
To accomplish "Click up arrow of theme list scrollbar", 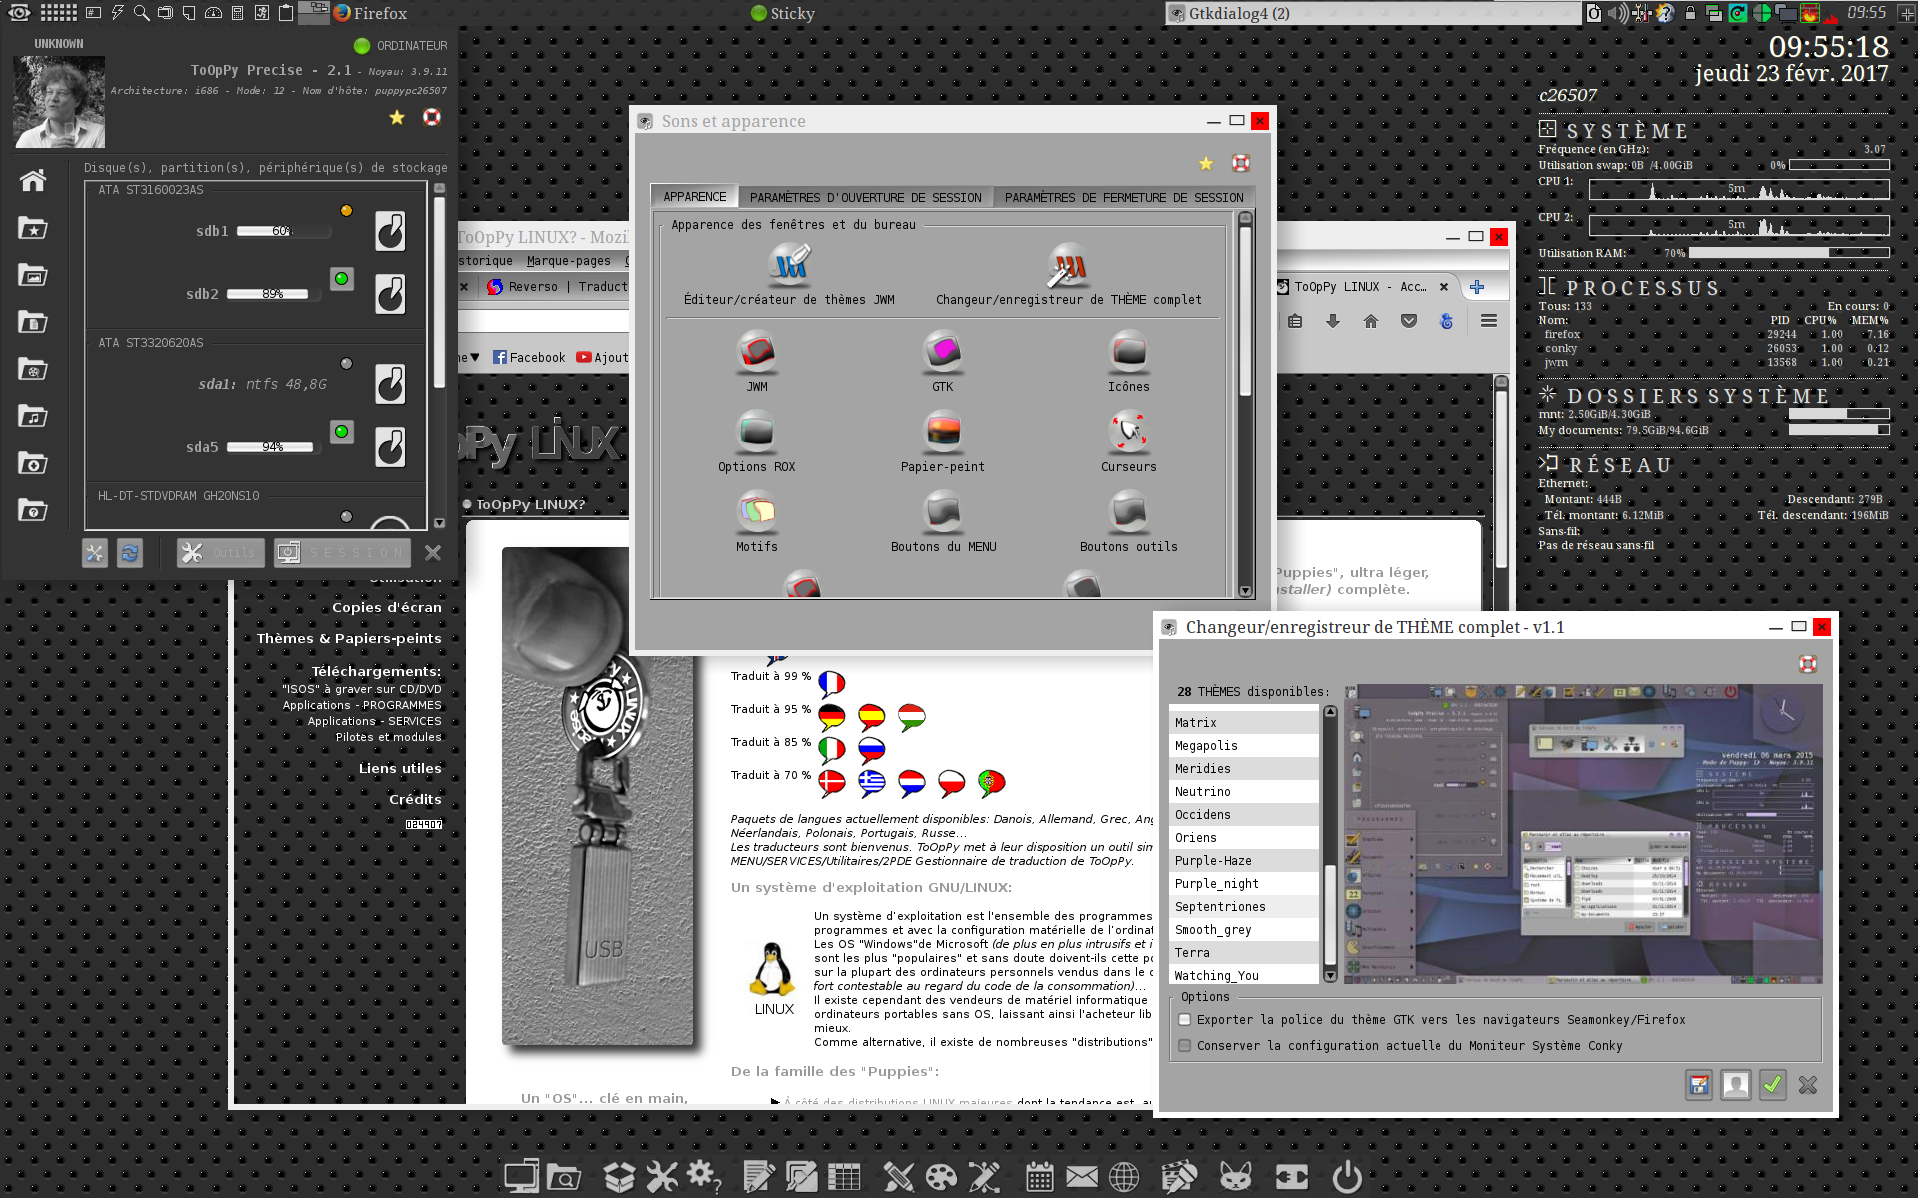I will tap(1330, 712).
